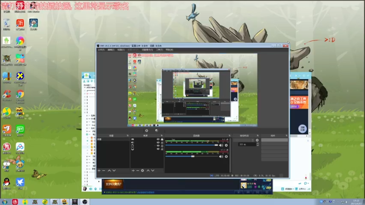Open the Profile menu in OBS

(x=133, y=50)
